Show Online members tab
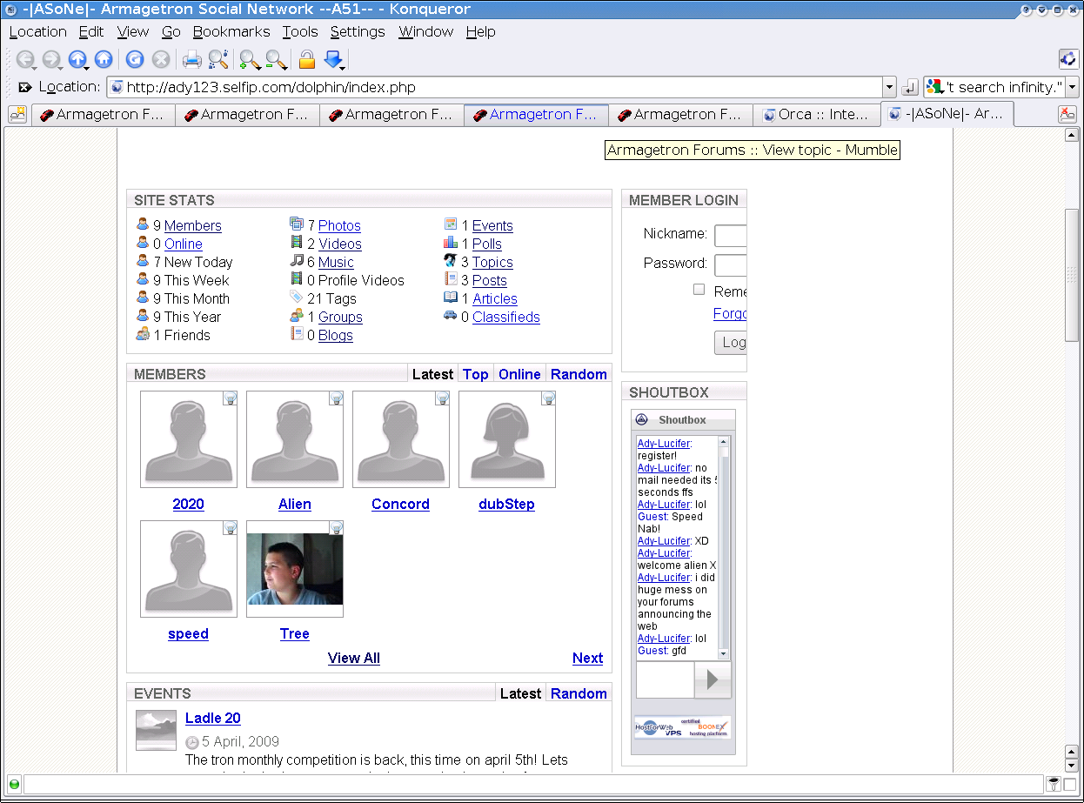 point(519,374)
